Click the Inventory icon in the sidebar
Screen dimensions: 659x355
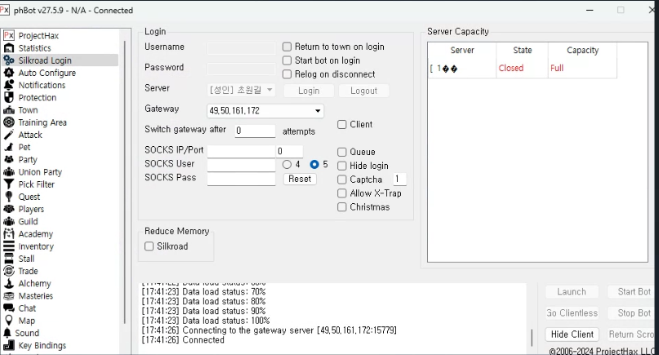pos(9,246)
